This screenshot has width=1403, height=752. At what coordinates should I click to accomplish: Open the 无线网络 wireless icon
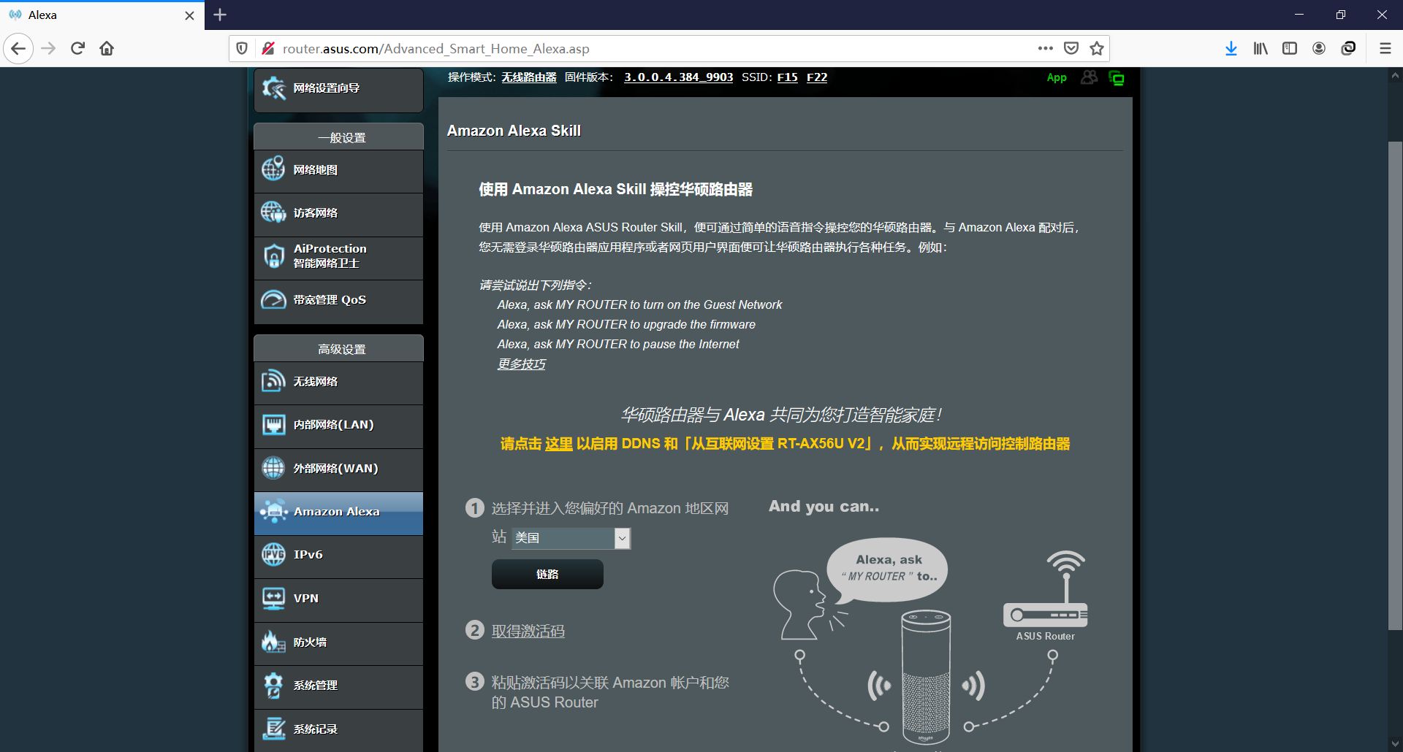click(273, 381)
